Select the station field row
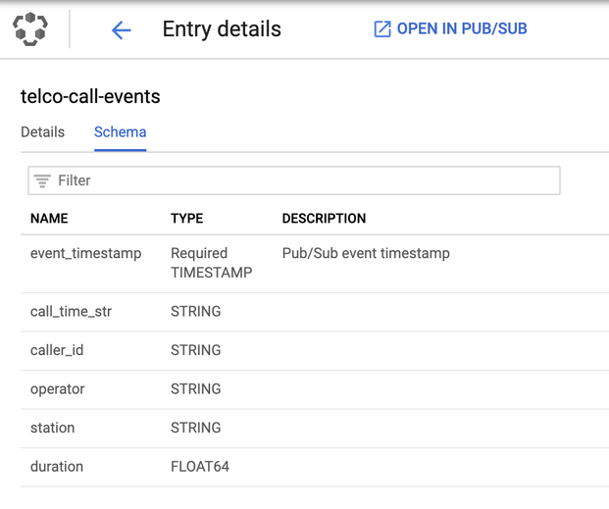609x509 pixels. click(x=315, y=429)
